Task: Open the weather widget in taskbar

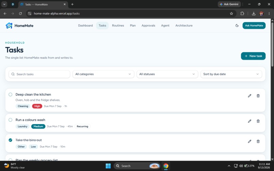Action: tap(14, 166)
